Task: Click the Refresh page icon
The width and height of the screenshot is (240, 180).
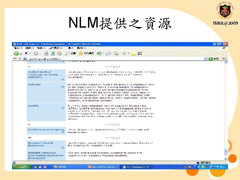Action: point(53,53)
